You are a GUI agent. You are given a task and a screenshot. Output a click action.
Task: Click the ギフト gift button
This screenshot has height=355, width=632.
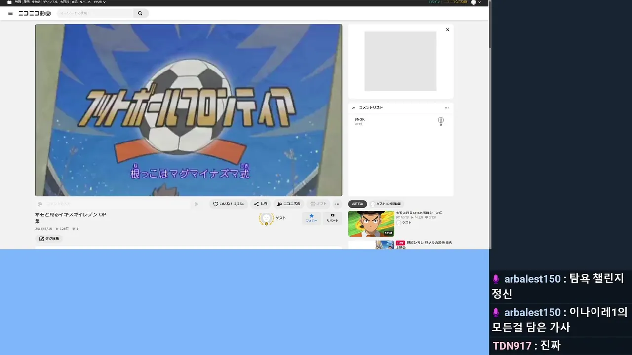[x=318, y=204]
